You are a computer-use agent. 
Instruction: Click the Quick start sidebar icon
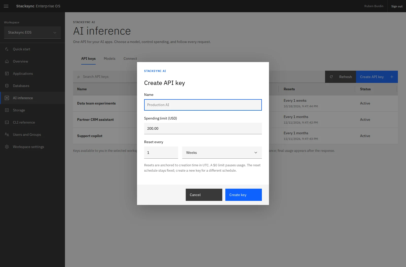click(x=7, y=49)
